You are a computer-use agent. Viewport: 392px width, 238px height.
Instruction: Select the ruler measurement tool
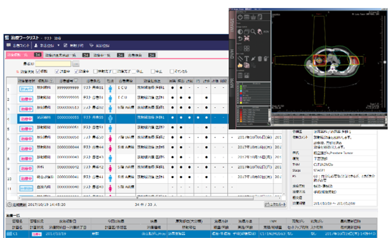pyautogui.click(x=240, y=58)
